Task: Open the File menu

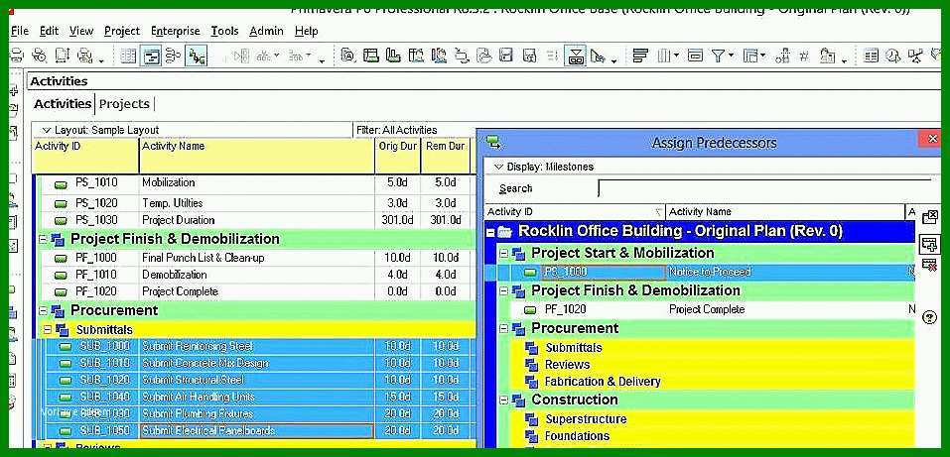Action: coord(20,31)
